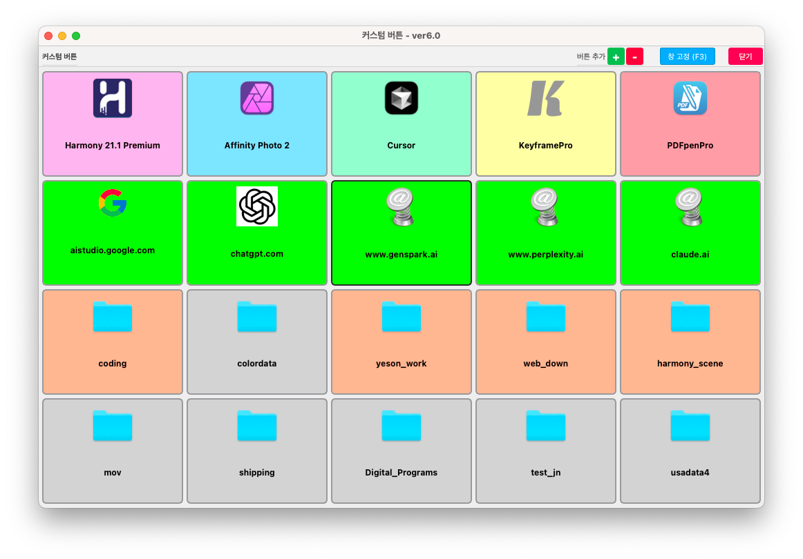Open the colordata folder icon
This screenshot has width=803, height=559.
[257, 317]
